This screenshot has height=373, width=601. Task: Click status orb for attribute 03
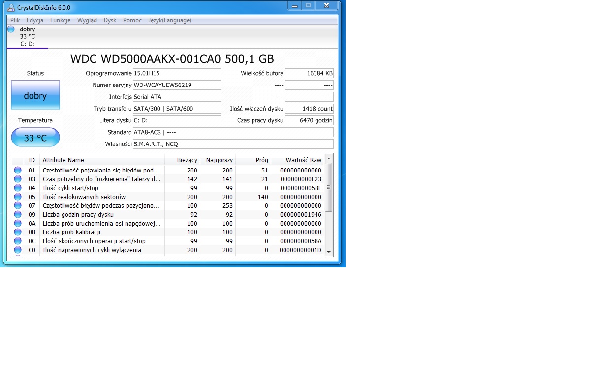click(x=18, y=179)
